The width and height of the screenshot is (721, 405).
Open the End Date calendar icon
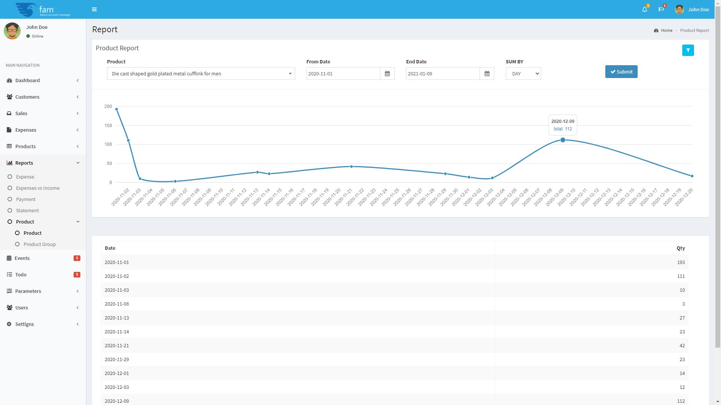point(487,74)
